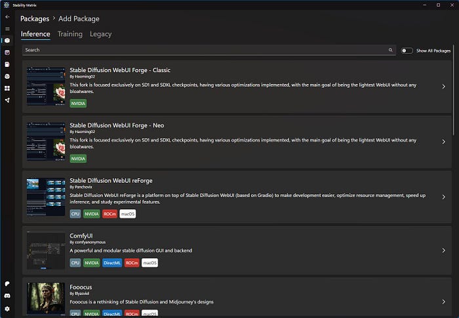
Task: Select the Fooocus title
Action: [x=81, y=287]
